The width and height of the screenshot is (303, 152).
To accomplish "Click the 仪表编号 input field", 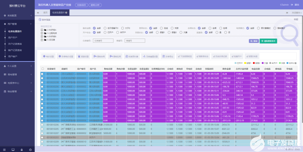I will pos(102,40).
